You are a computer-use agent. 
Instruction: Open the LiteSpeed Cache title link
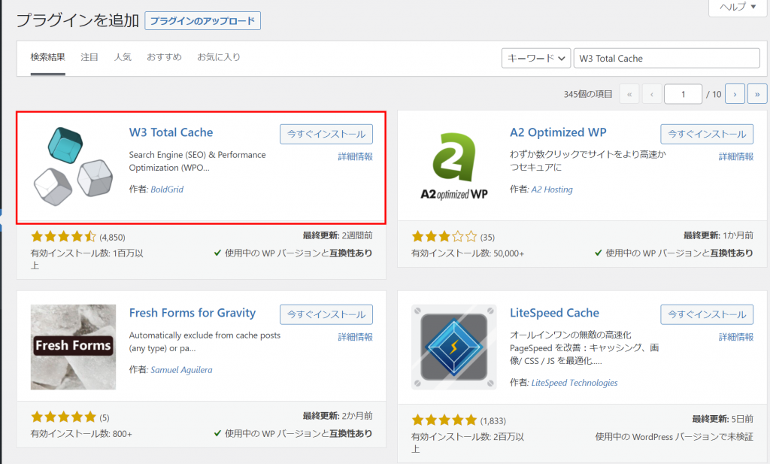point(554,314)
